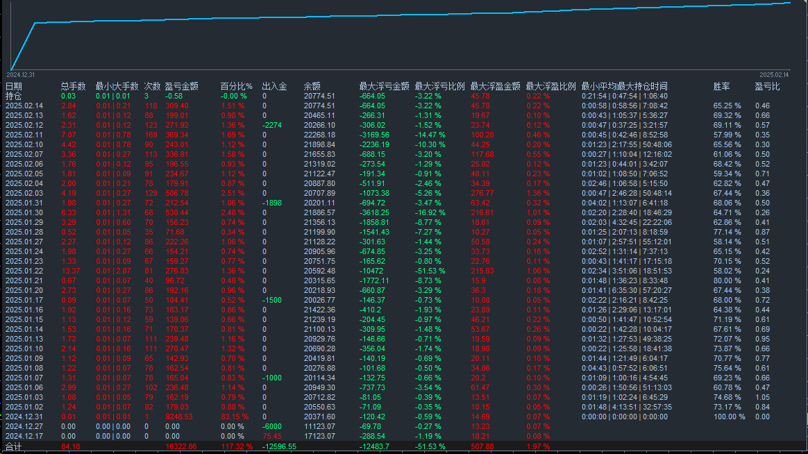Click the -1000 withdrawal value
808x454 pixels.
tap(272, 378)
